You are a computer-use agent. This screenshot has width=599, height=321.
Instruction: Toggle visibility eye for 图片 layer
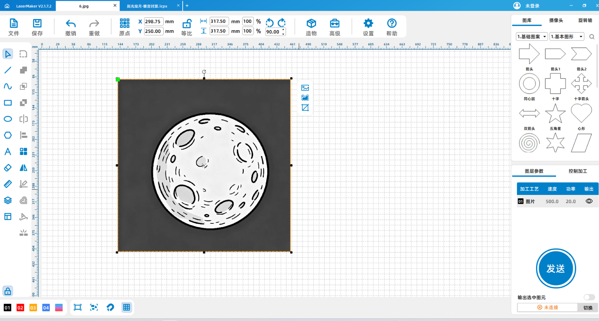(589, 201)
